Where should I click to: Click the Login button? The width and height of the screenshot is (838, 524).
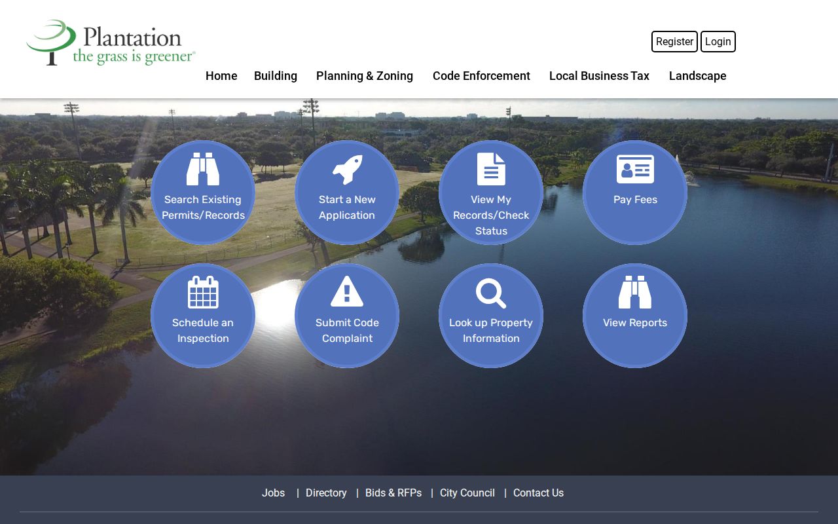click(718, 41)
